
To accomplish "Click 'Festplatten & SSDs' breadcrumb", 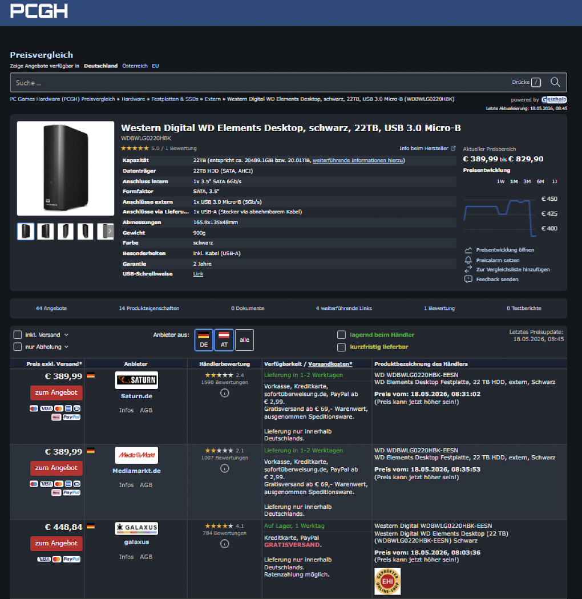I will [x=175, y=99].
